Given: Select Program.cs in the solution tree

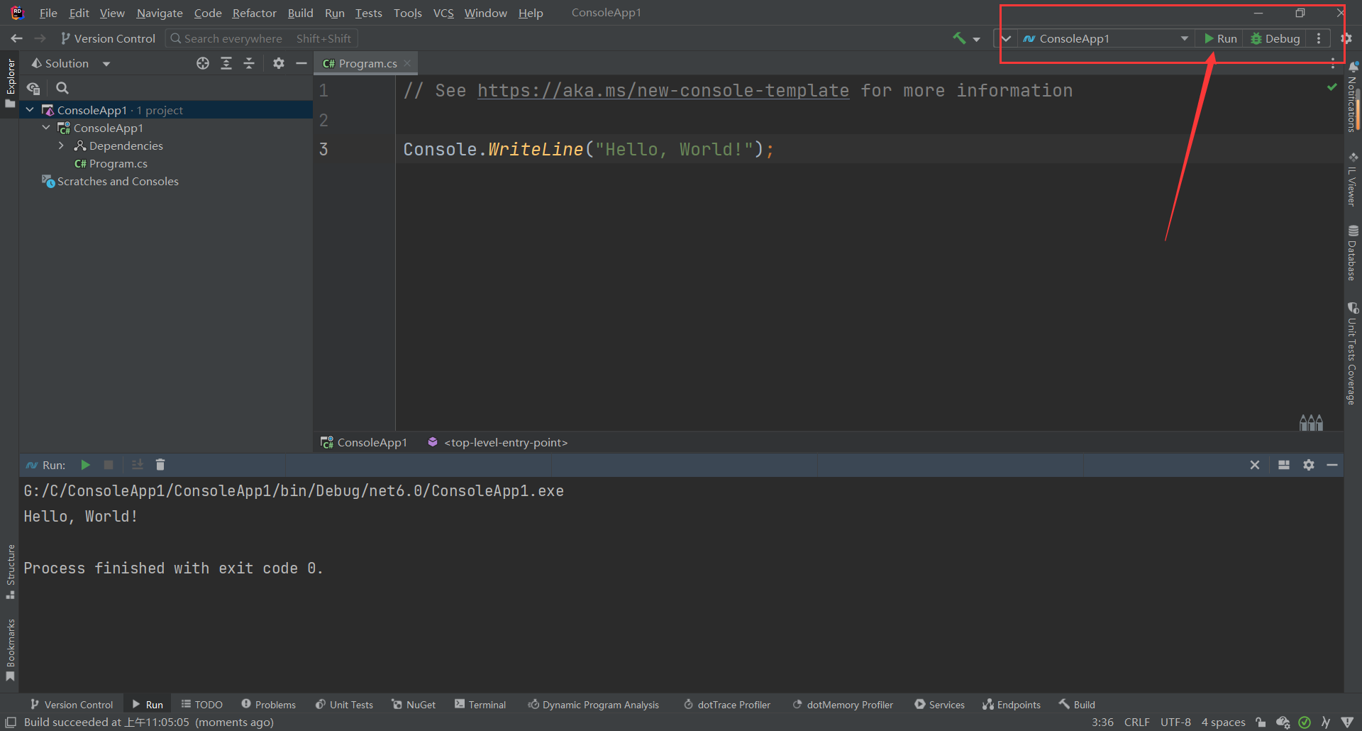Looking at the screenshot, I should point(118,163).
